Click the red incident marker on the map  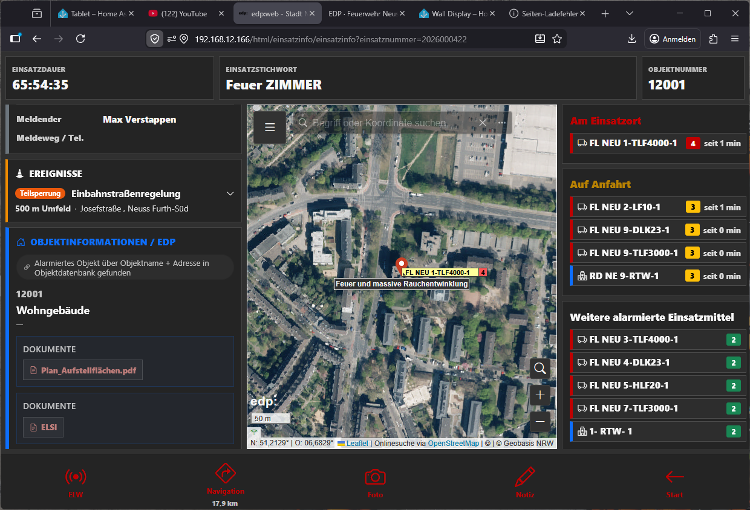pyautogui.click(x=400, y=264)
